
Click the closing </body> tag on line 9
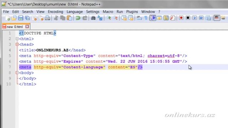tap(28, 79)
